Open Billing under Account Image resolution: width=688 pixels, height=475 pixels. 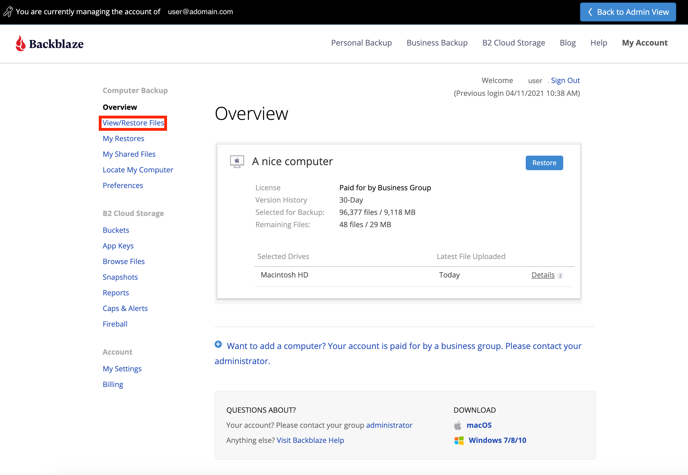(113, 384)
